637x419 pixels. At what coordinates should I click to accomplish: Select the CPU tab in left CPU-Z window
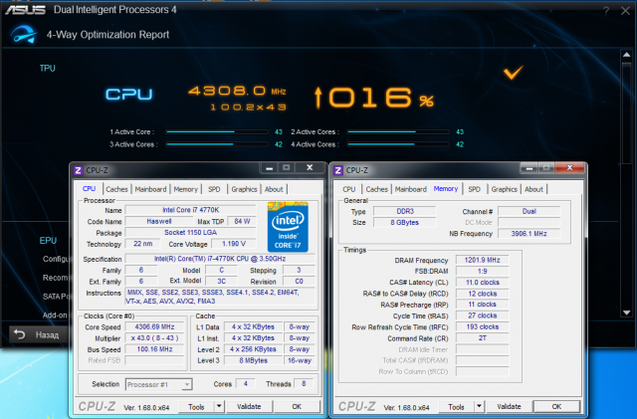pyautogui.click(x=89, y=189)
